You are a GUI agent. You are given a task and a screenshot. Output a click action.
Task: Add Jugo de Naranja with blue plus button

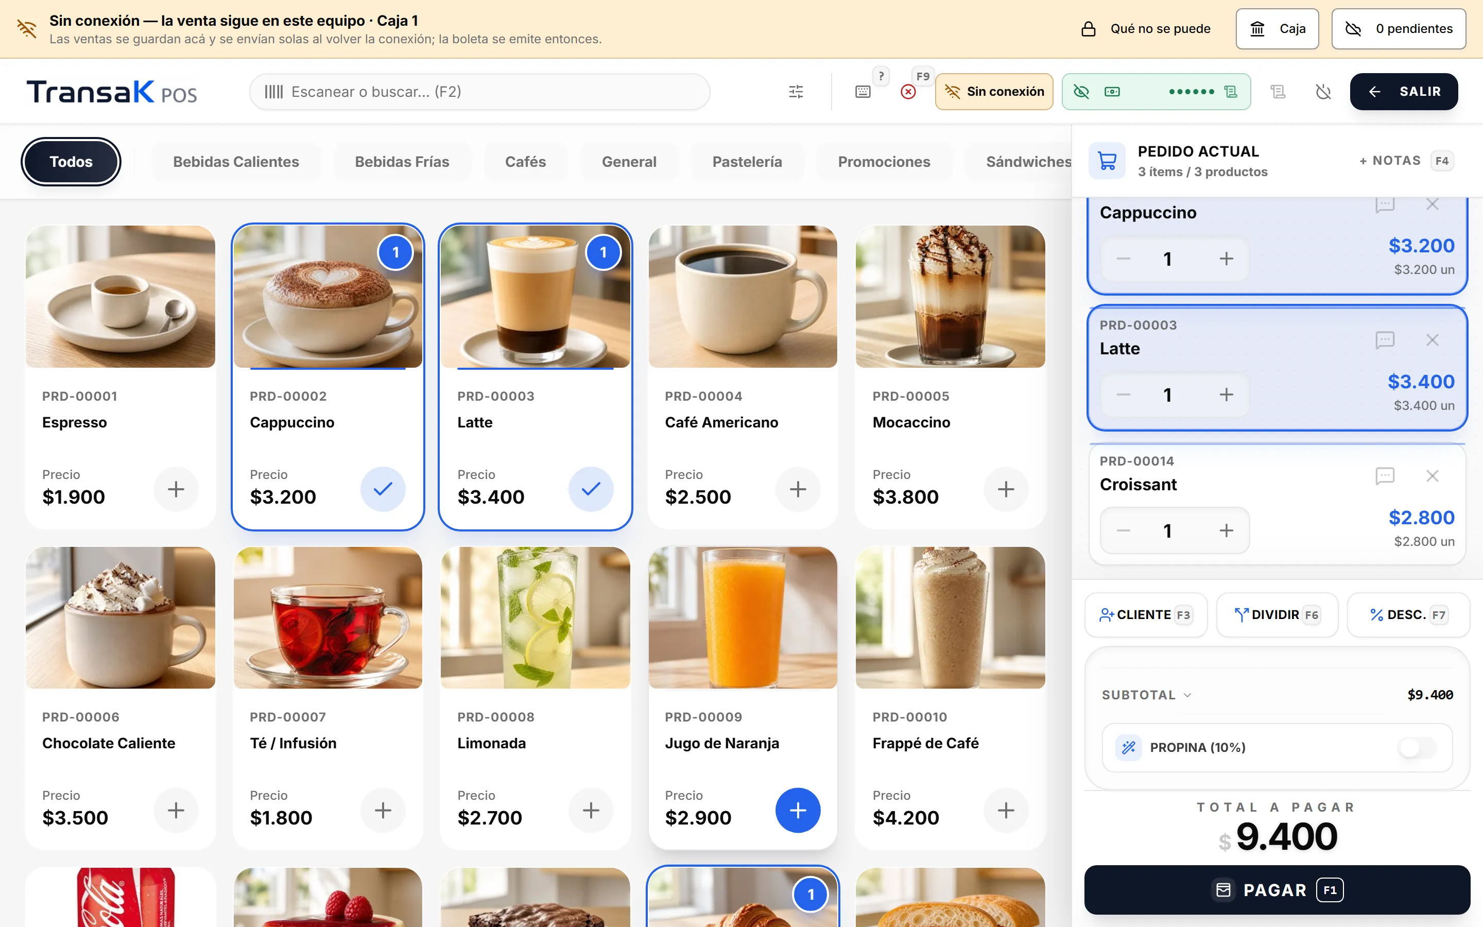798,811
